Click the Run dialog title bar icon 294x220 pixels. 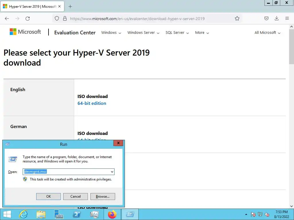(x=8, y=144)
